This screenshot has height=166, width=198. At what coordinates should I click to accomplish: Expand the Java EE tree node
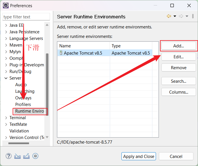click(x=6, y=25)
